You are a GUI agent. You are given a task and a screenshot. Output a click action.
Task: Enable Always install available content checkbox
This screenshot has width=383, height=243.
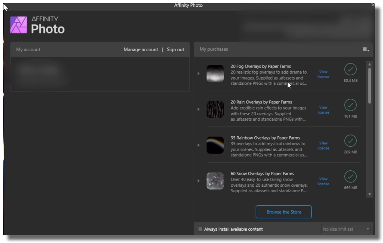click(200, 229)
